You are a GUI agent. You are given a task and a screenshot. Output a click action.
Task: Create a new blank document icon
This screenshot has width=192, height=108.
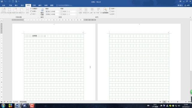pyautogui.click(x=13, y=1)
